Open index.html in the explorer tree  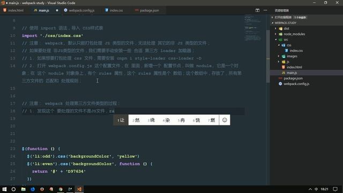pos(294,67)
